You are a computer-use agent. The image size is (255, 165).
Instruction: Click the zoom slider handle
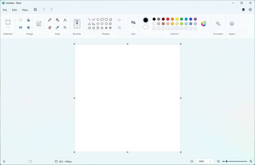click(x=226, y=161)
